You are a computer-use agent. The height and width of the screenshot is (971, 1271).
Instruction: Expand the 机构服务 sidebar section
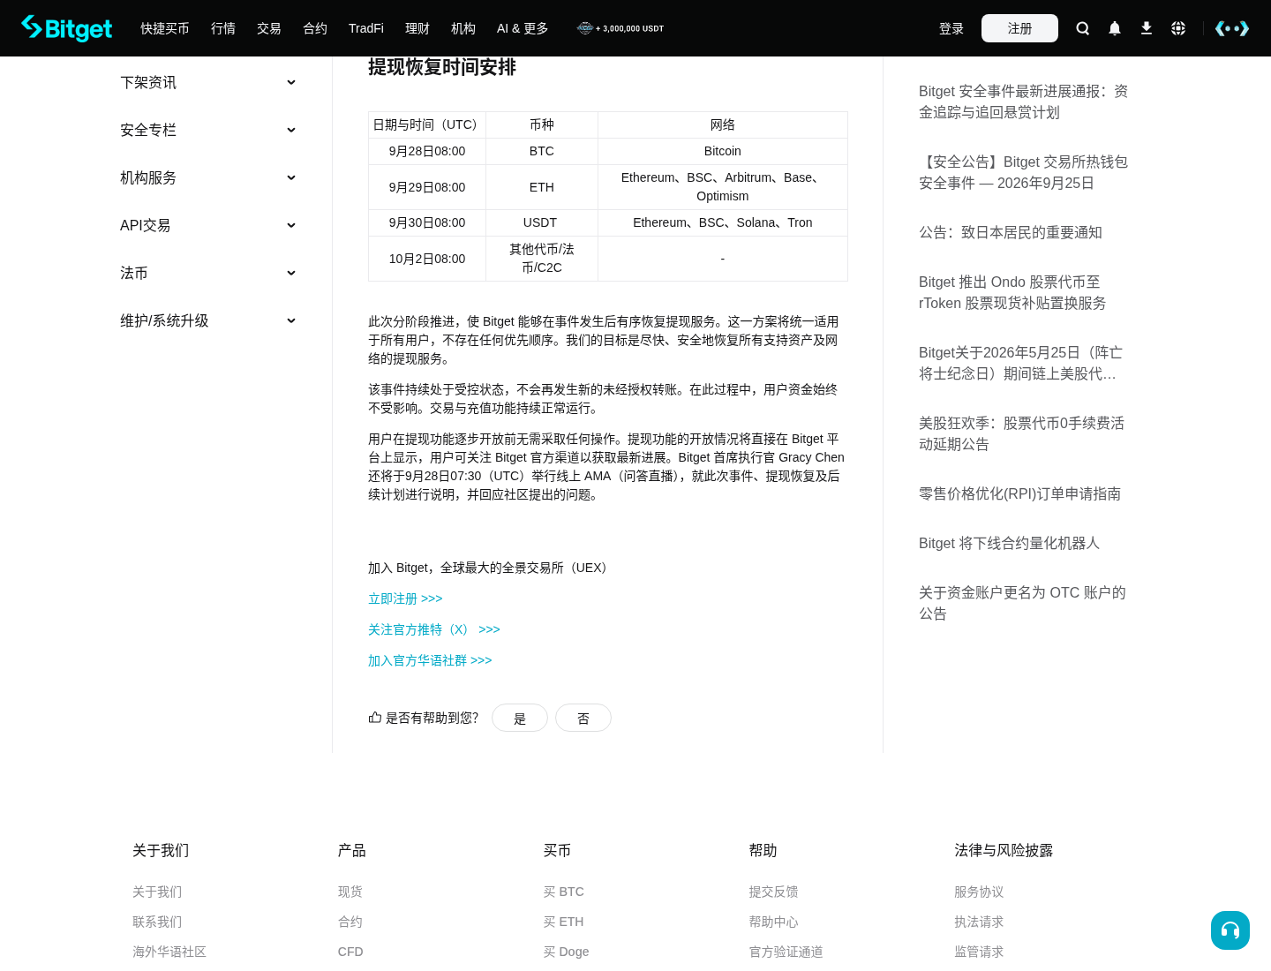click(x=208, y=177)
